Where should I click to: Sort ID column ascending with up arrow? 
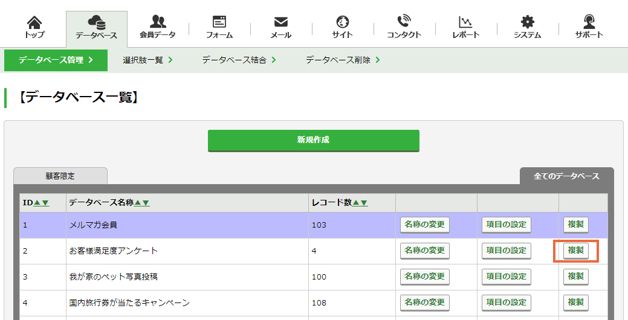pyautogui.click(x=37, y=203)
